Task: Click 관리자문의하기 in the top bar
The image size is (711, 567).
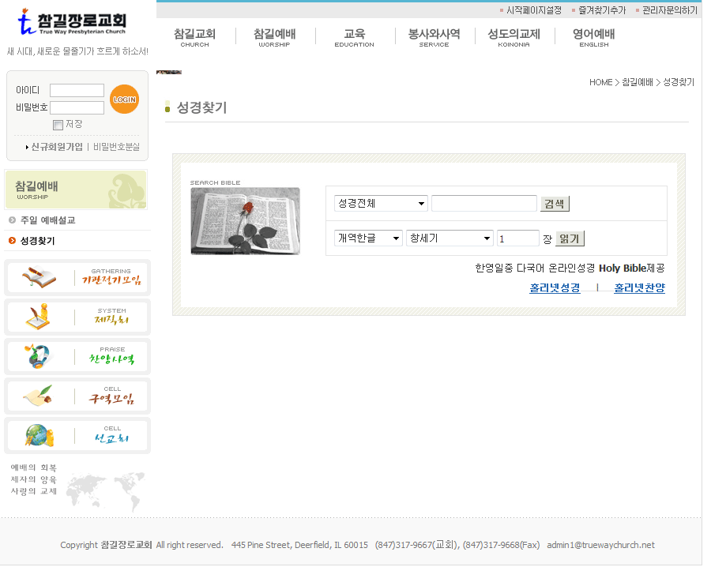Action: coord(670,10)
